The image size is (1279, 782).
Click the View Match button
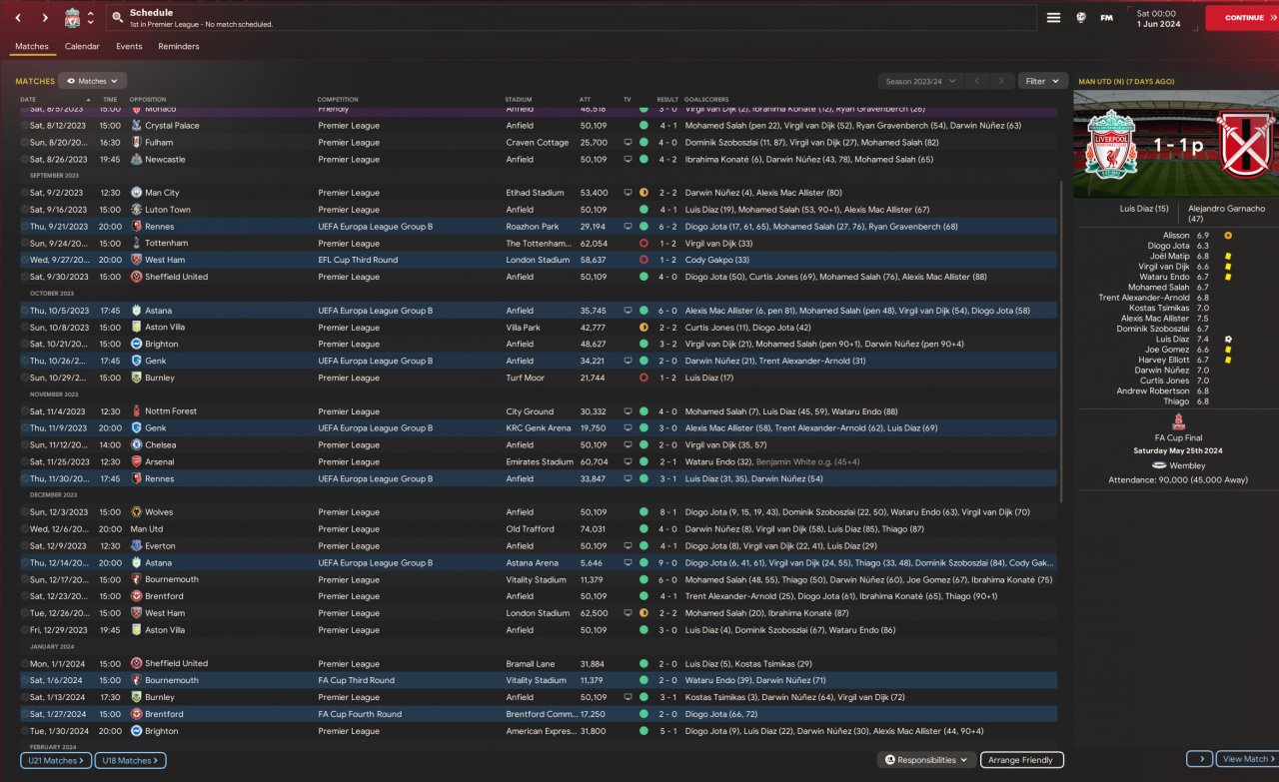click(1246, 759)
